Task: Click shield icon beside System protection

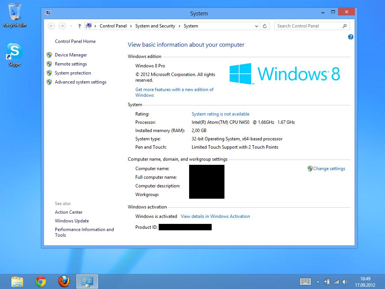Action: (49, 73)
